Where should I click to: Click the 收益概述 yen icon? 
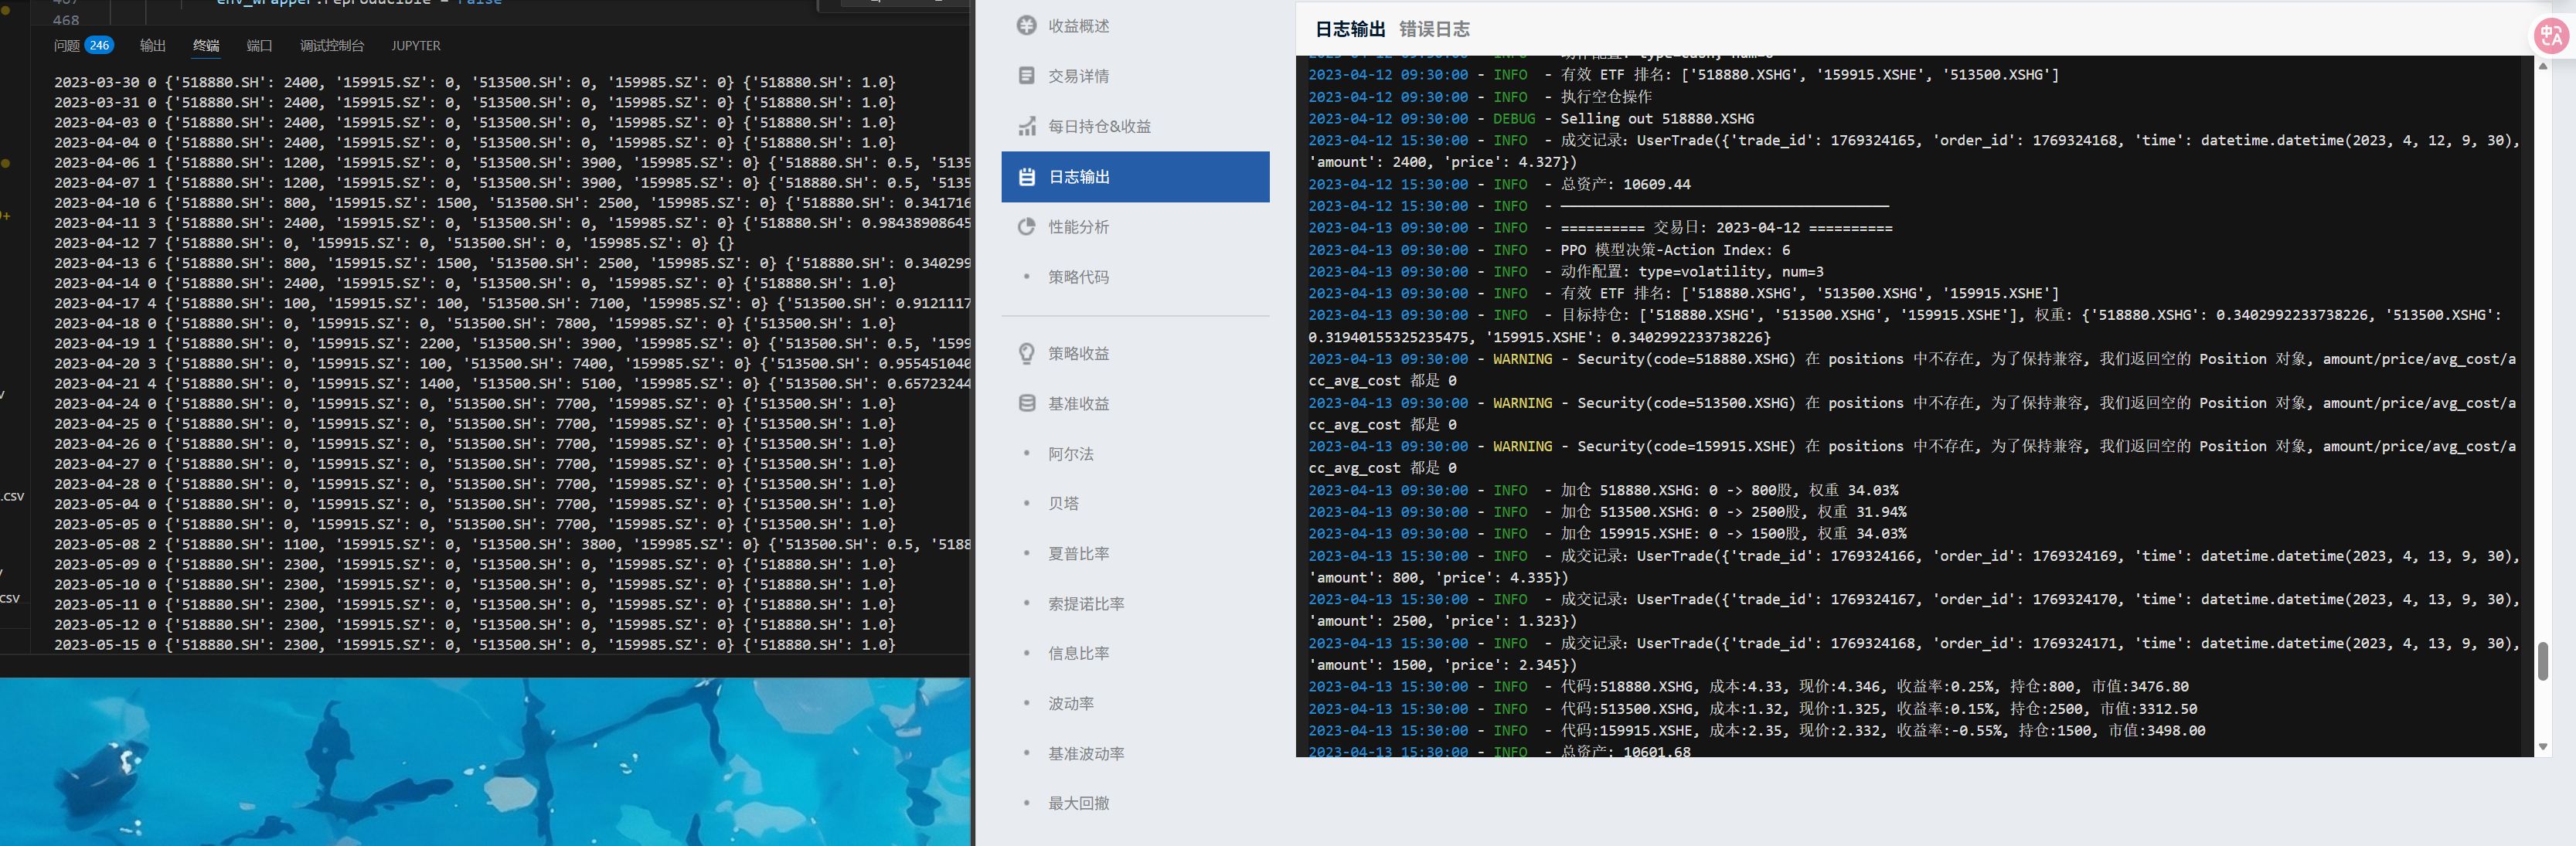[x=1026, y=26]
